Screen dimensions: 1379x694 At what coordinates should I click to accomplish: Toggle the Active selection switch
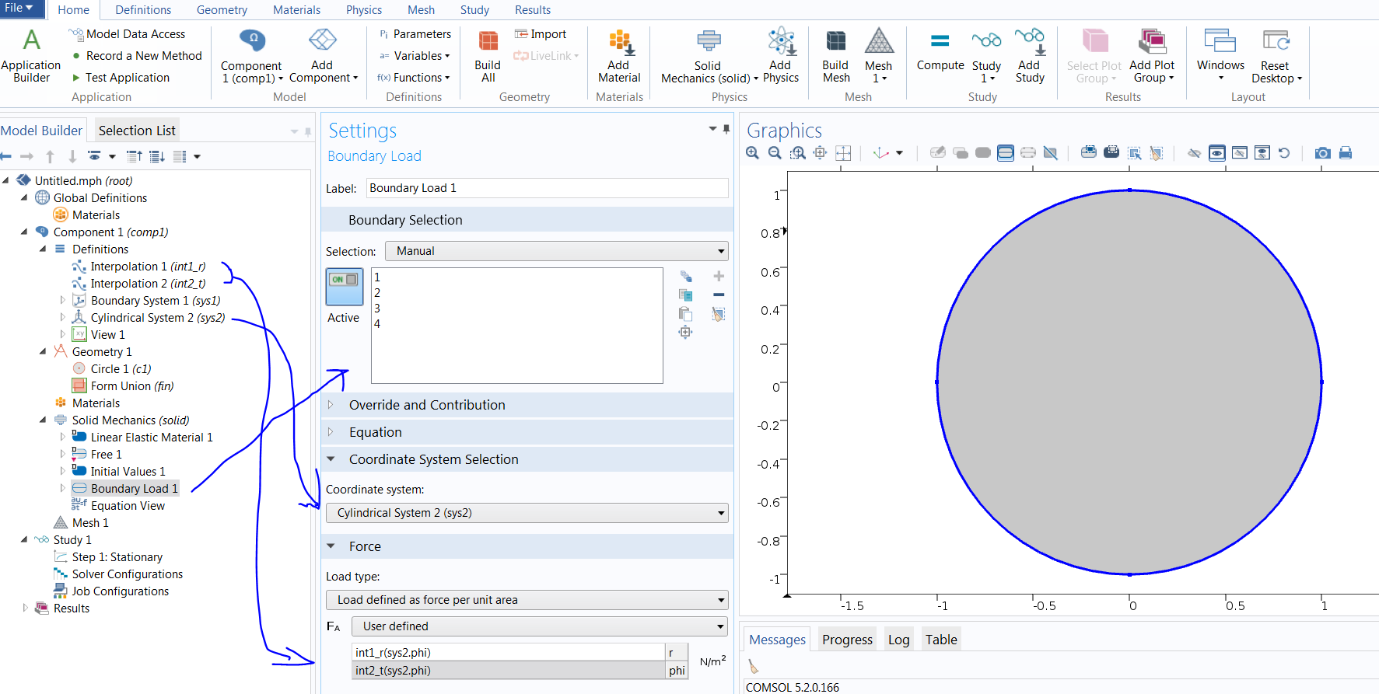[344, 286]
